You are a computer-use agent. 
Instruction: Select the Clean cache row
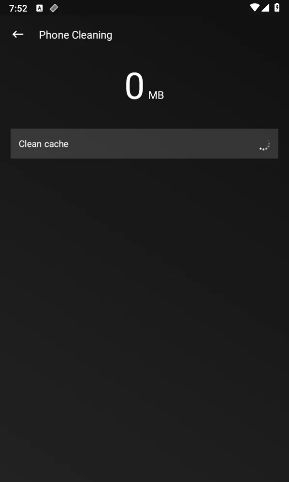pyautogui.click(x=144, y=143)
